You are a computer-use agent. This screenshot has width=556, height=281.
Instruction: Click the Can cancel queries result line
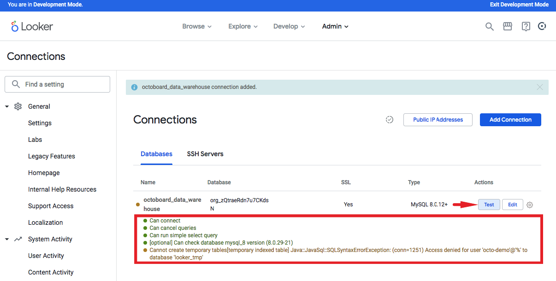173,228
